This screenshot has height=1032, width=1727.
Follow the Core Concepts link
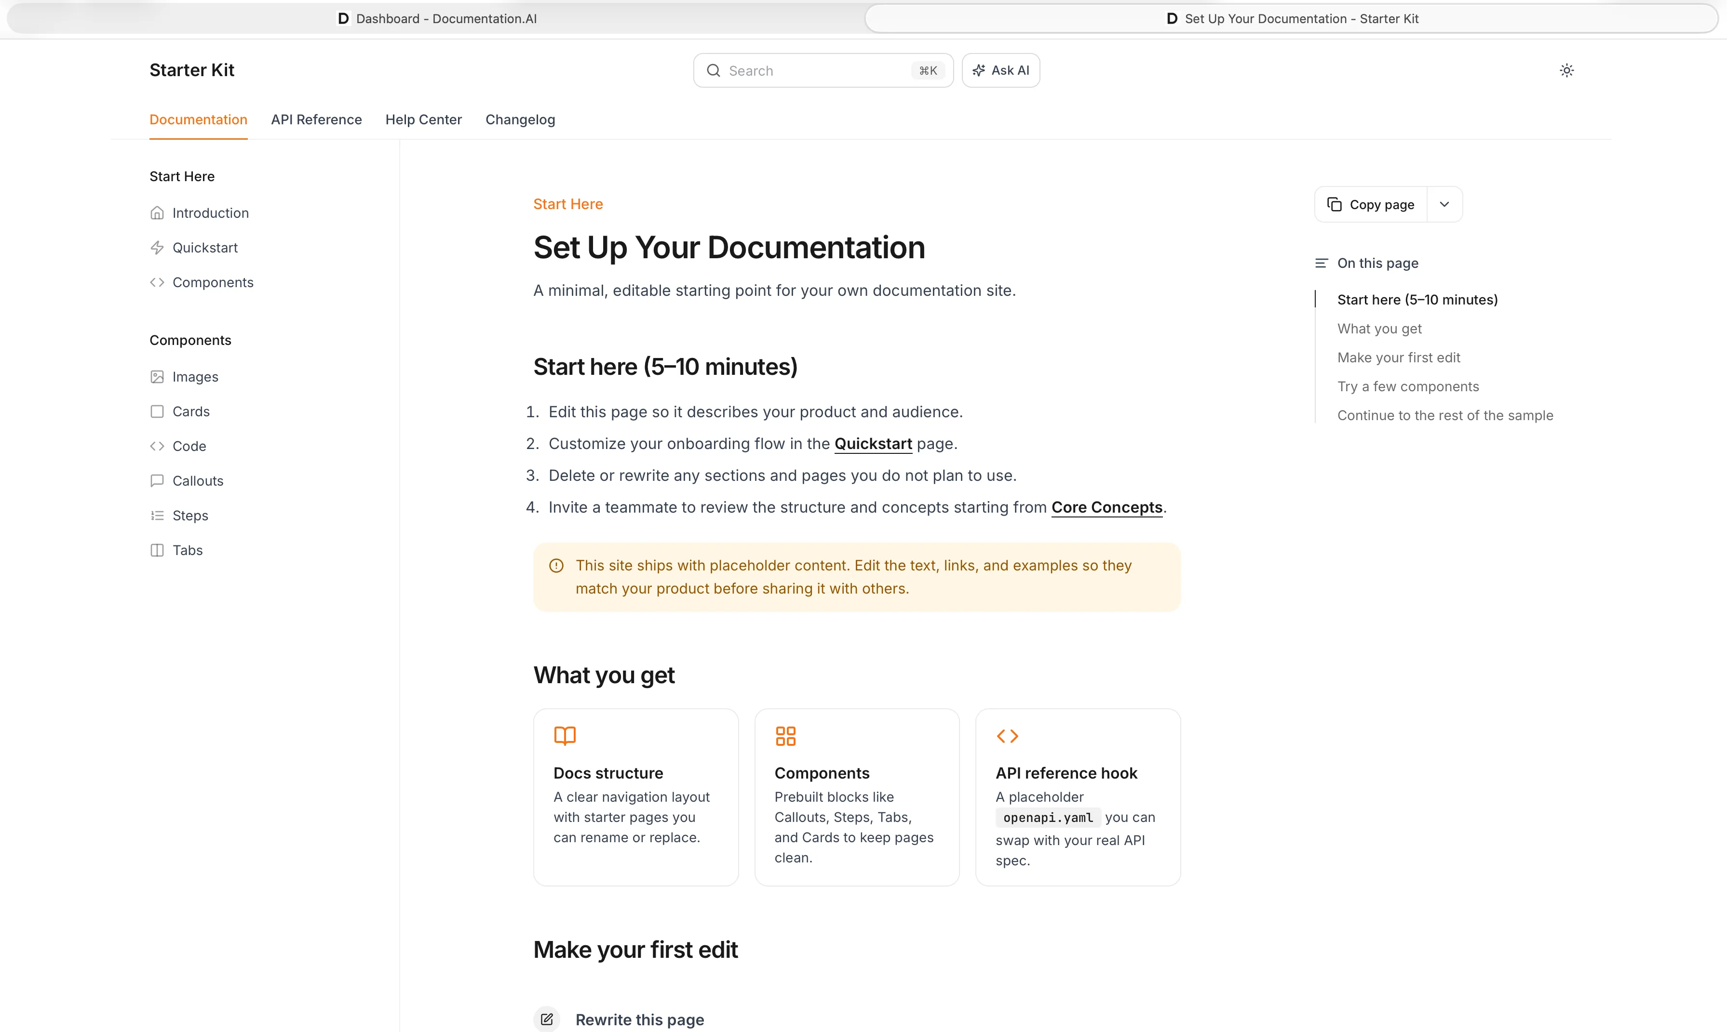click(1107, 508)
